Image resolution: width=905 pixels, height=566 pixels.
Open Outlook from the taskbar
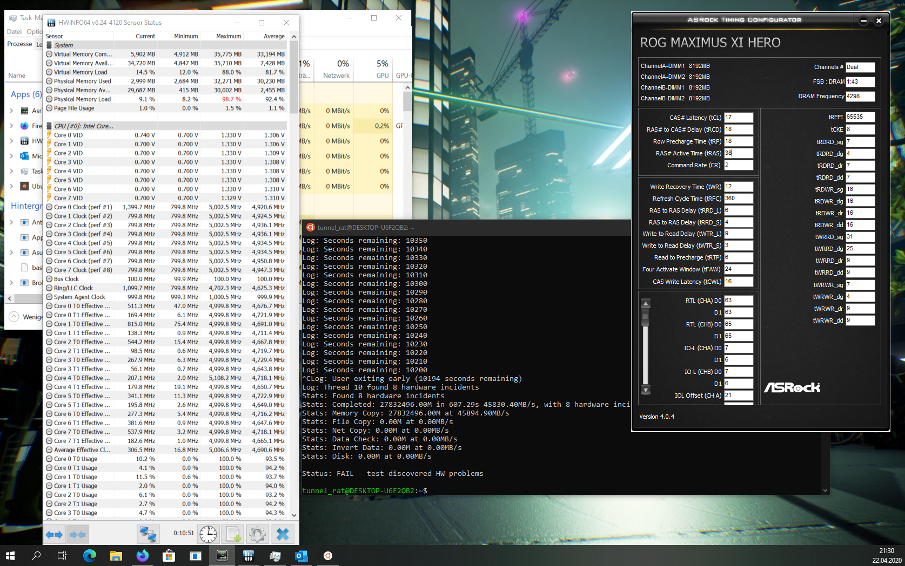tap(301, 555)
